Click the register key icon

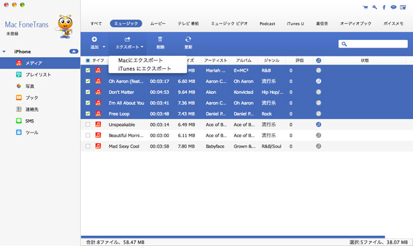[x=374, y=8]
